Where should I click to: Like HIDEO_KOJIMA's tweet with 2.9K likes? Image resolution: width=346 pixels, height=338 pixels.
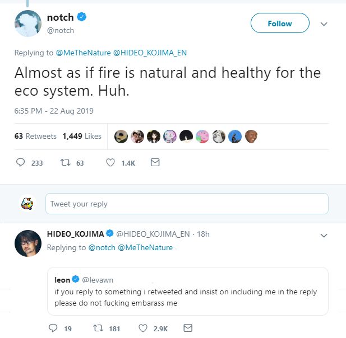tap(143, 328)
